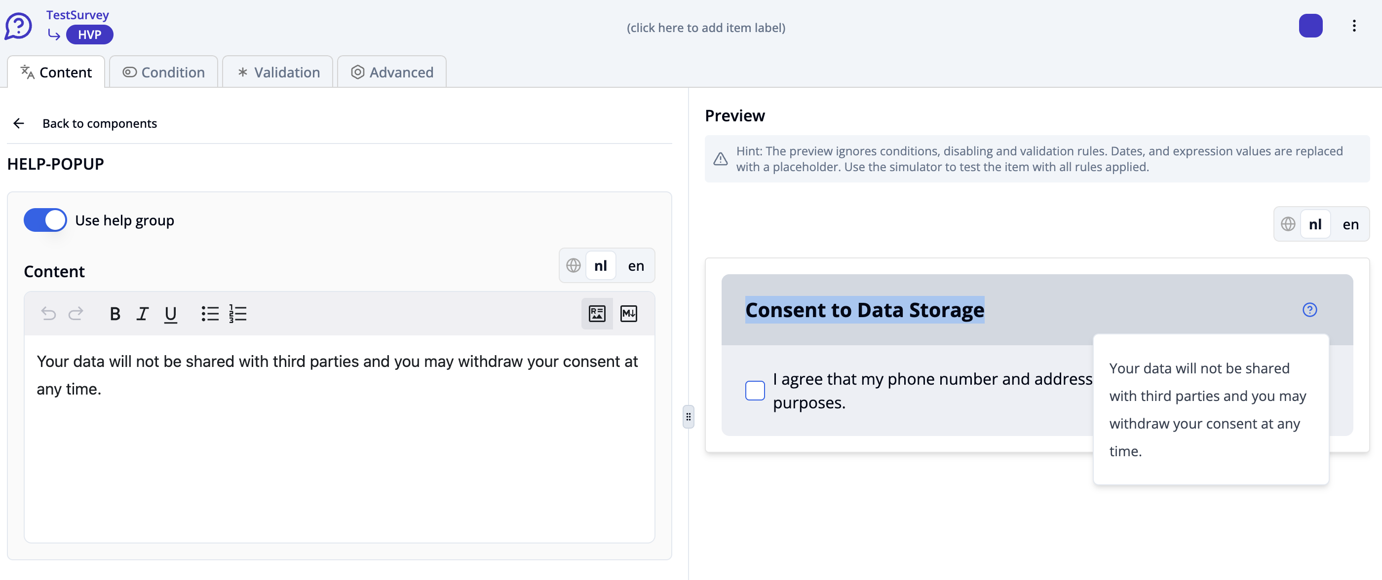1382x580 pixels.
Task: Click the survey logo speech-bubble icon
Action: tap(19, 26)
